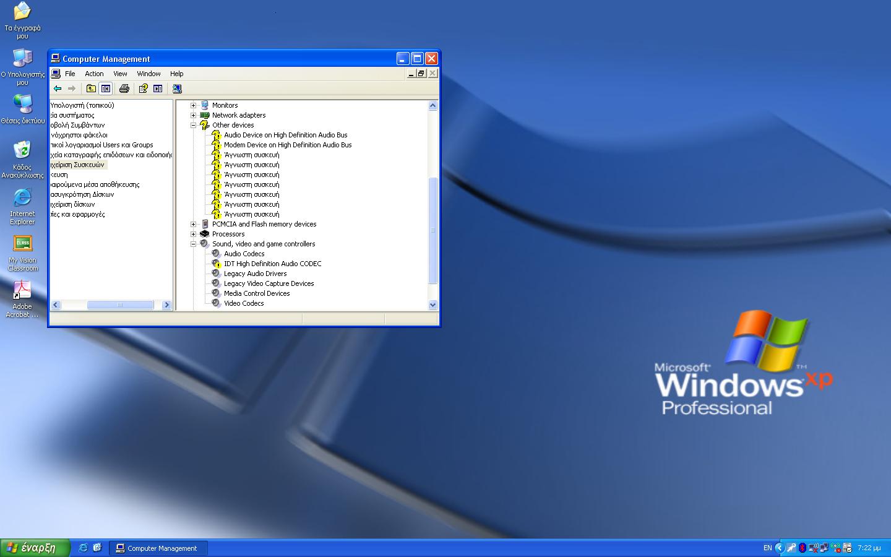Click the Network adapters category label
The height and width of the screenshot is (557, 891).
[x=239, y=115]
